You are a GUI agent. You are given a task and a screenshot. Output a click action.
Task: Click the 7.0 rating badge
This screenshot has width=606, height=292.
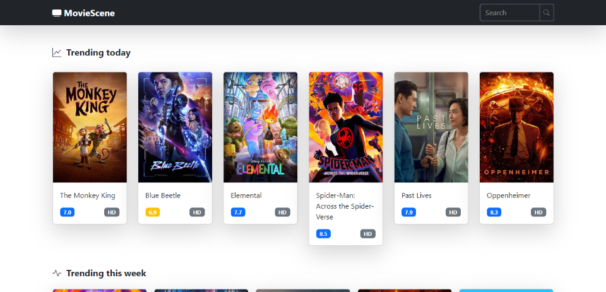point(68,213)
